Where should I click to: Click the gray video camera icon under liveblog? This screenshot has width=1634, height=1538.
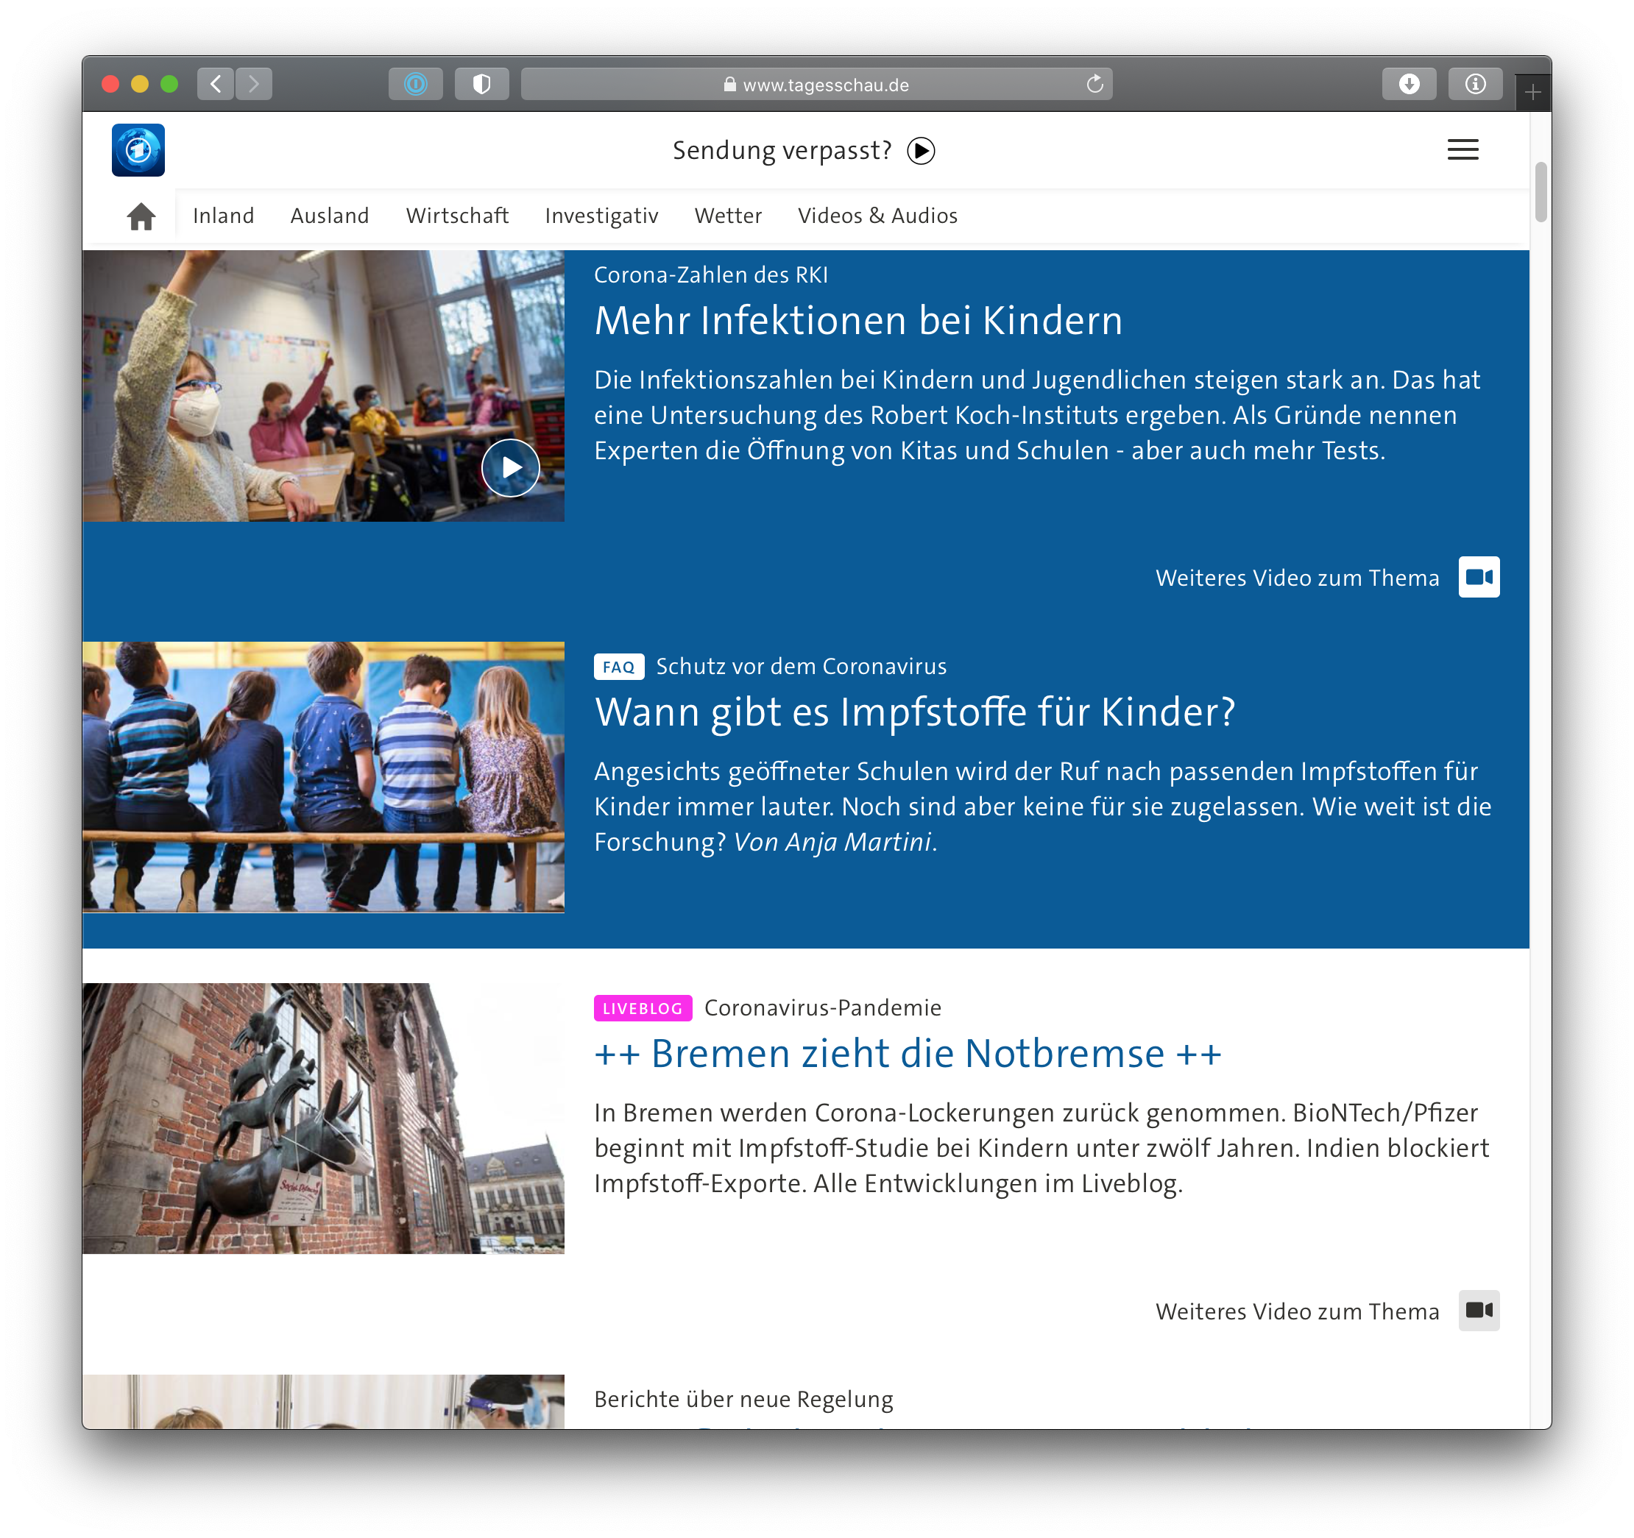(1479, 1310)
